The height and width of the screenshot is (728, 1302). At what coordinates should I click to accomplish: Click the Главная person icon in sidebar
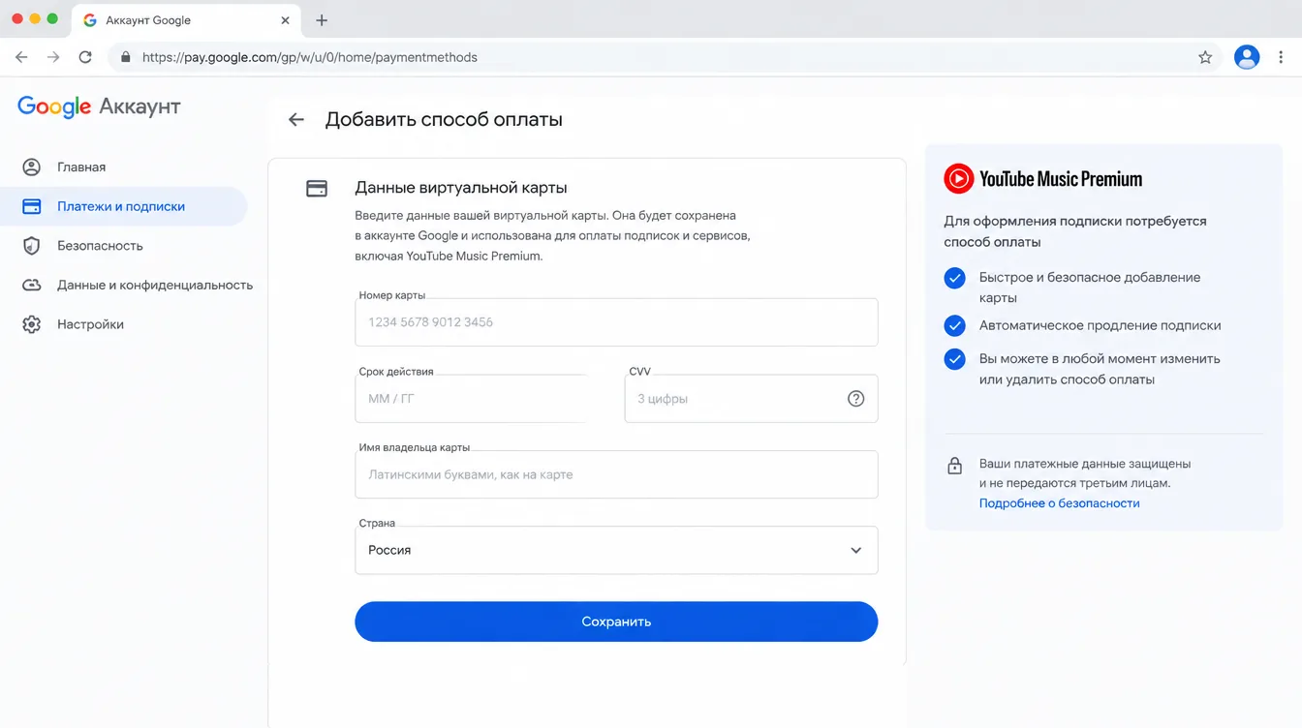[x=32, y=167]
